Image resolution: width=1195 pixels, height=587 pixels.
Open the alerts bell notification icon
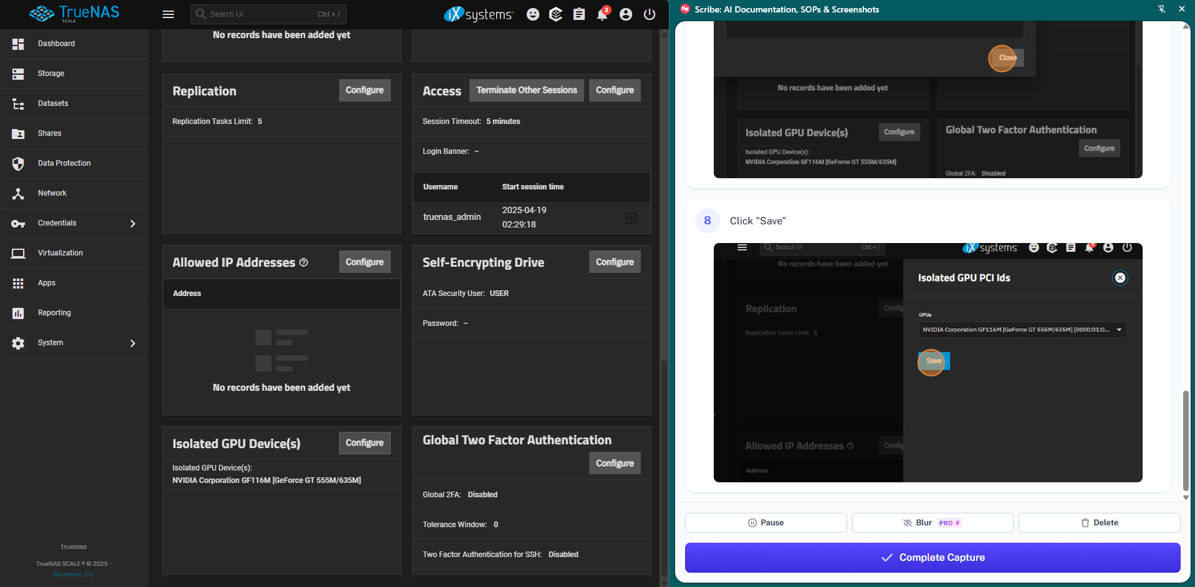click(x=602, y=14)
